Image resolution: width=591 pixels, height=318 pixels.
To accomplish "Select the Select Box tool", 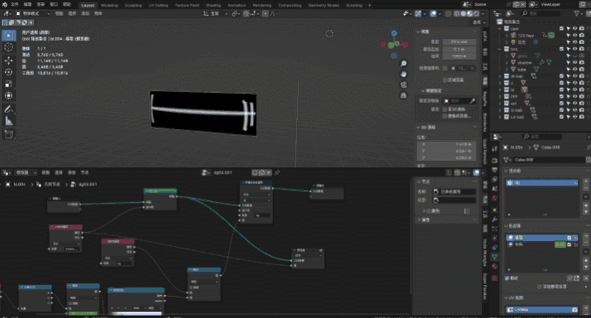I will pyautogui.click(x=9, y=35).
